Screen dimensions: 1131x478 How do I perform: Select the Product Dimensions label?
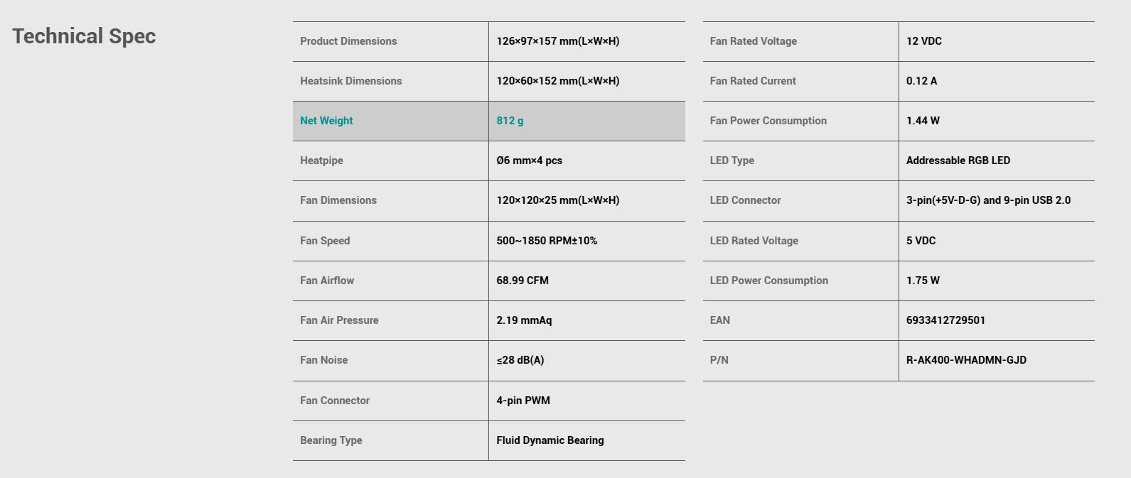pos(348,41)
